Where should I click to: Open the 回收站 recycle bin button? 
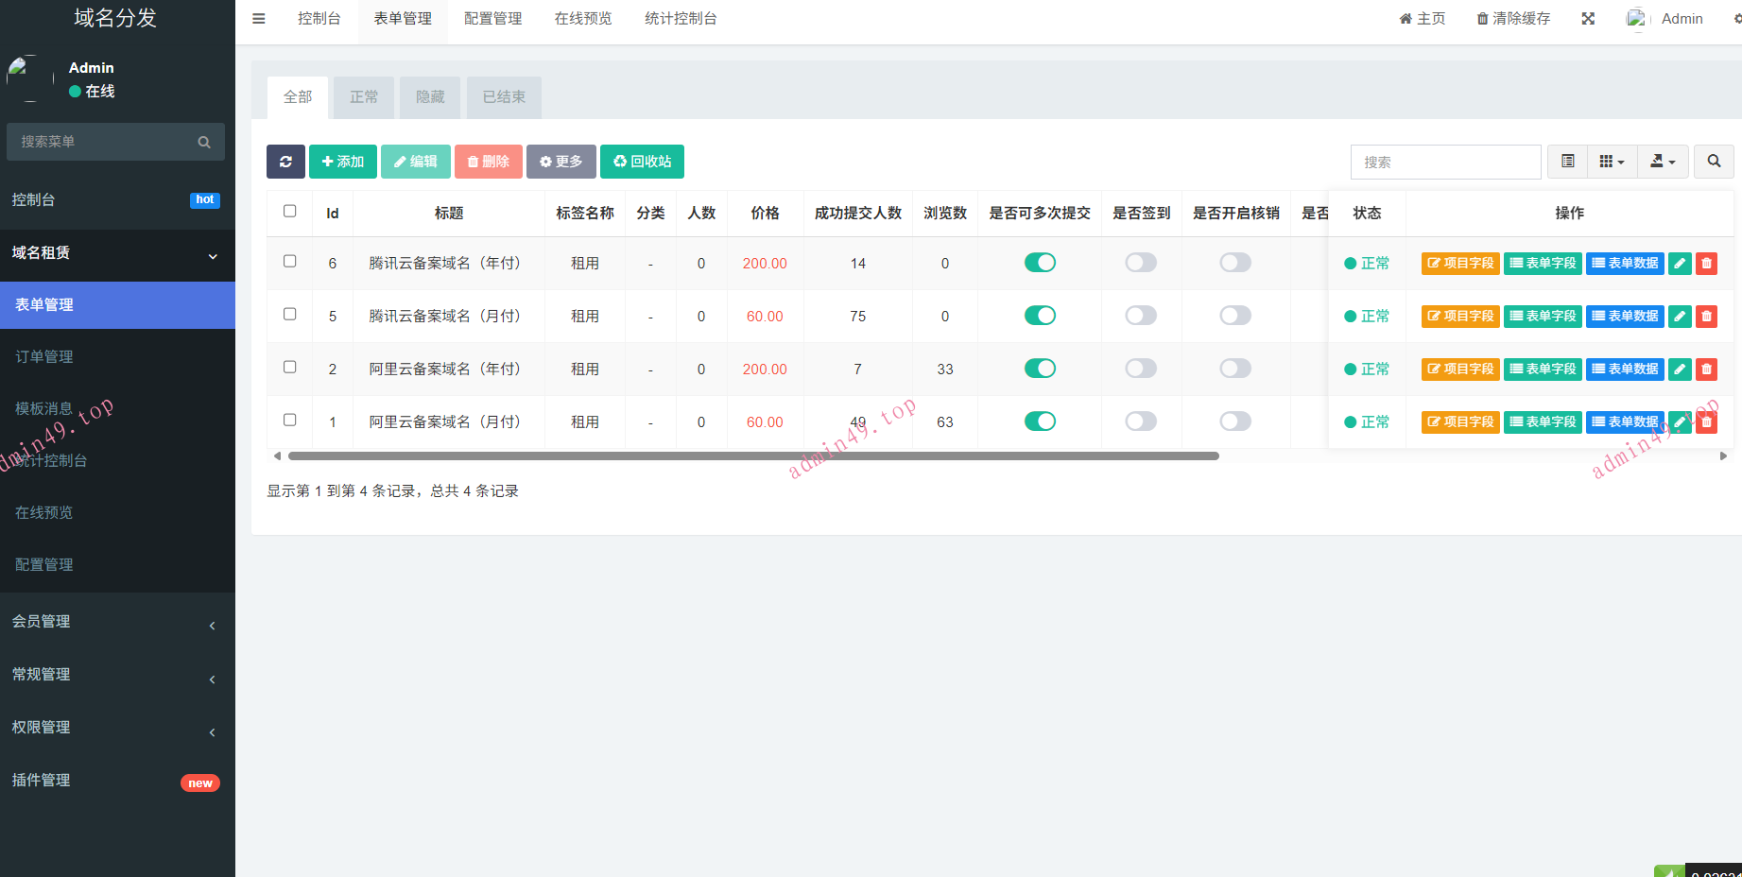(x=642, y=162)
